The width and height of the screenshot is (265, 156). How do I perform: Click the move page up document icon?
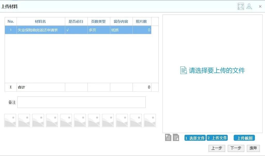tap(168, 138)
